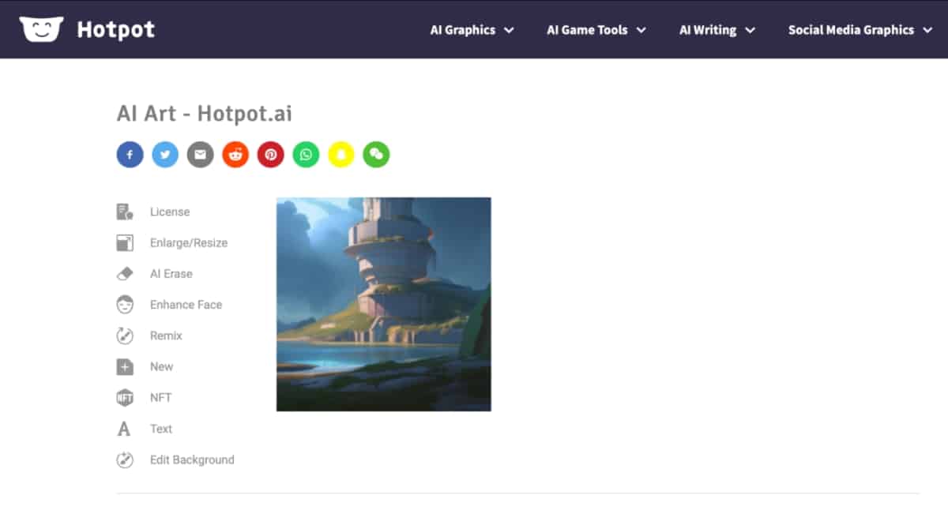The width and height of the screenshot is (948, 510).
Task: Share via WhatsApp icon
Action: click(306, 154)
